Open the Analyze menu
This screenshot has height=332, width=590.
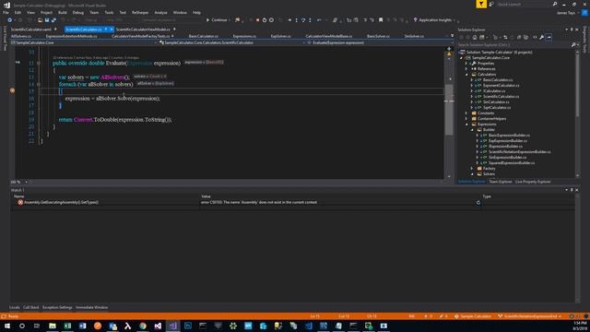(160, 12)
